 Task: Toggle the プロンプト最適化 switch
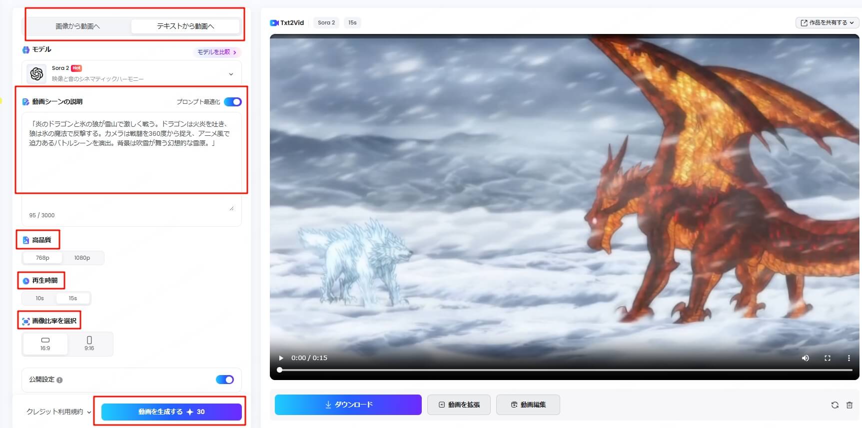tap(232, 102)
